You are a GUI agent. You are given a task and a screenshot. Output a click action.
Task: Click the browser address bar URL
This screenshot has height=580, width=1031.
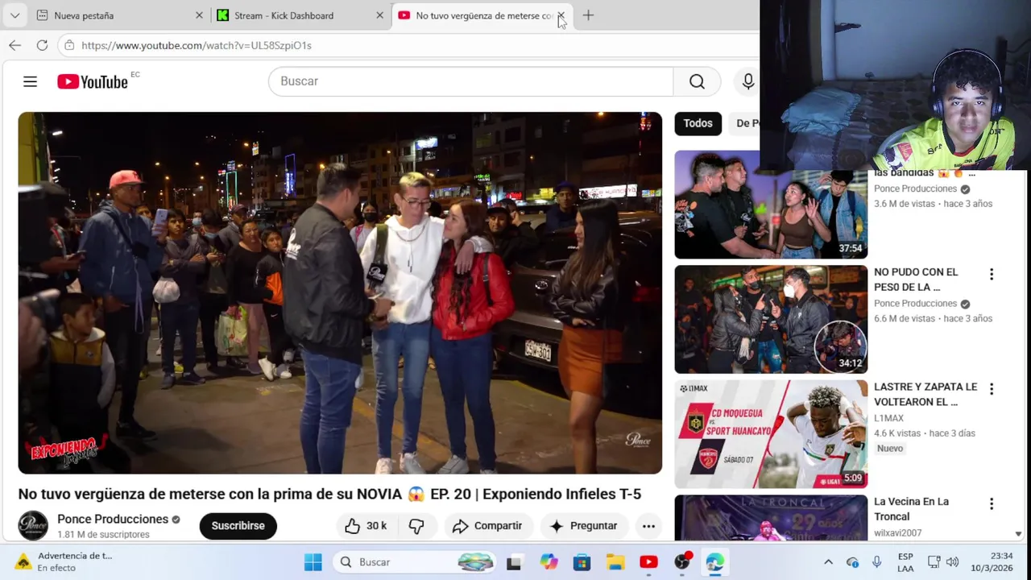coord(197,45)
